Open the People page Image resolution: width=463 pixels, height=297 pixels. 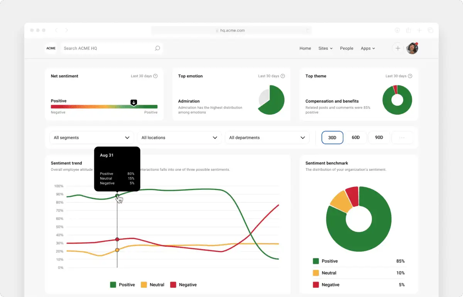(x=346, y=48)
